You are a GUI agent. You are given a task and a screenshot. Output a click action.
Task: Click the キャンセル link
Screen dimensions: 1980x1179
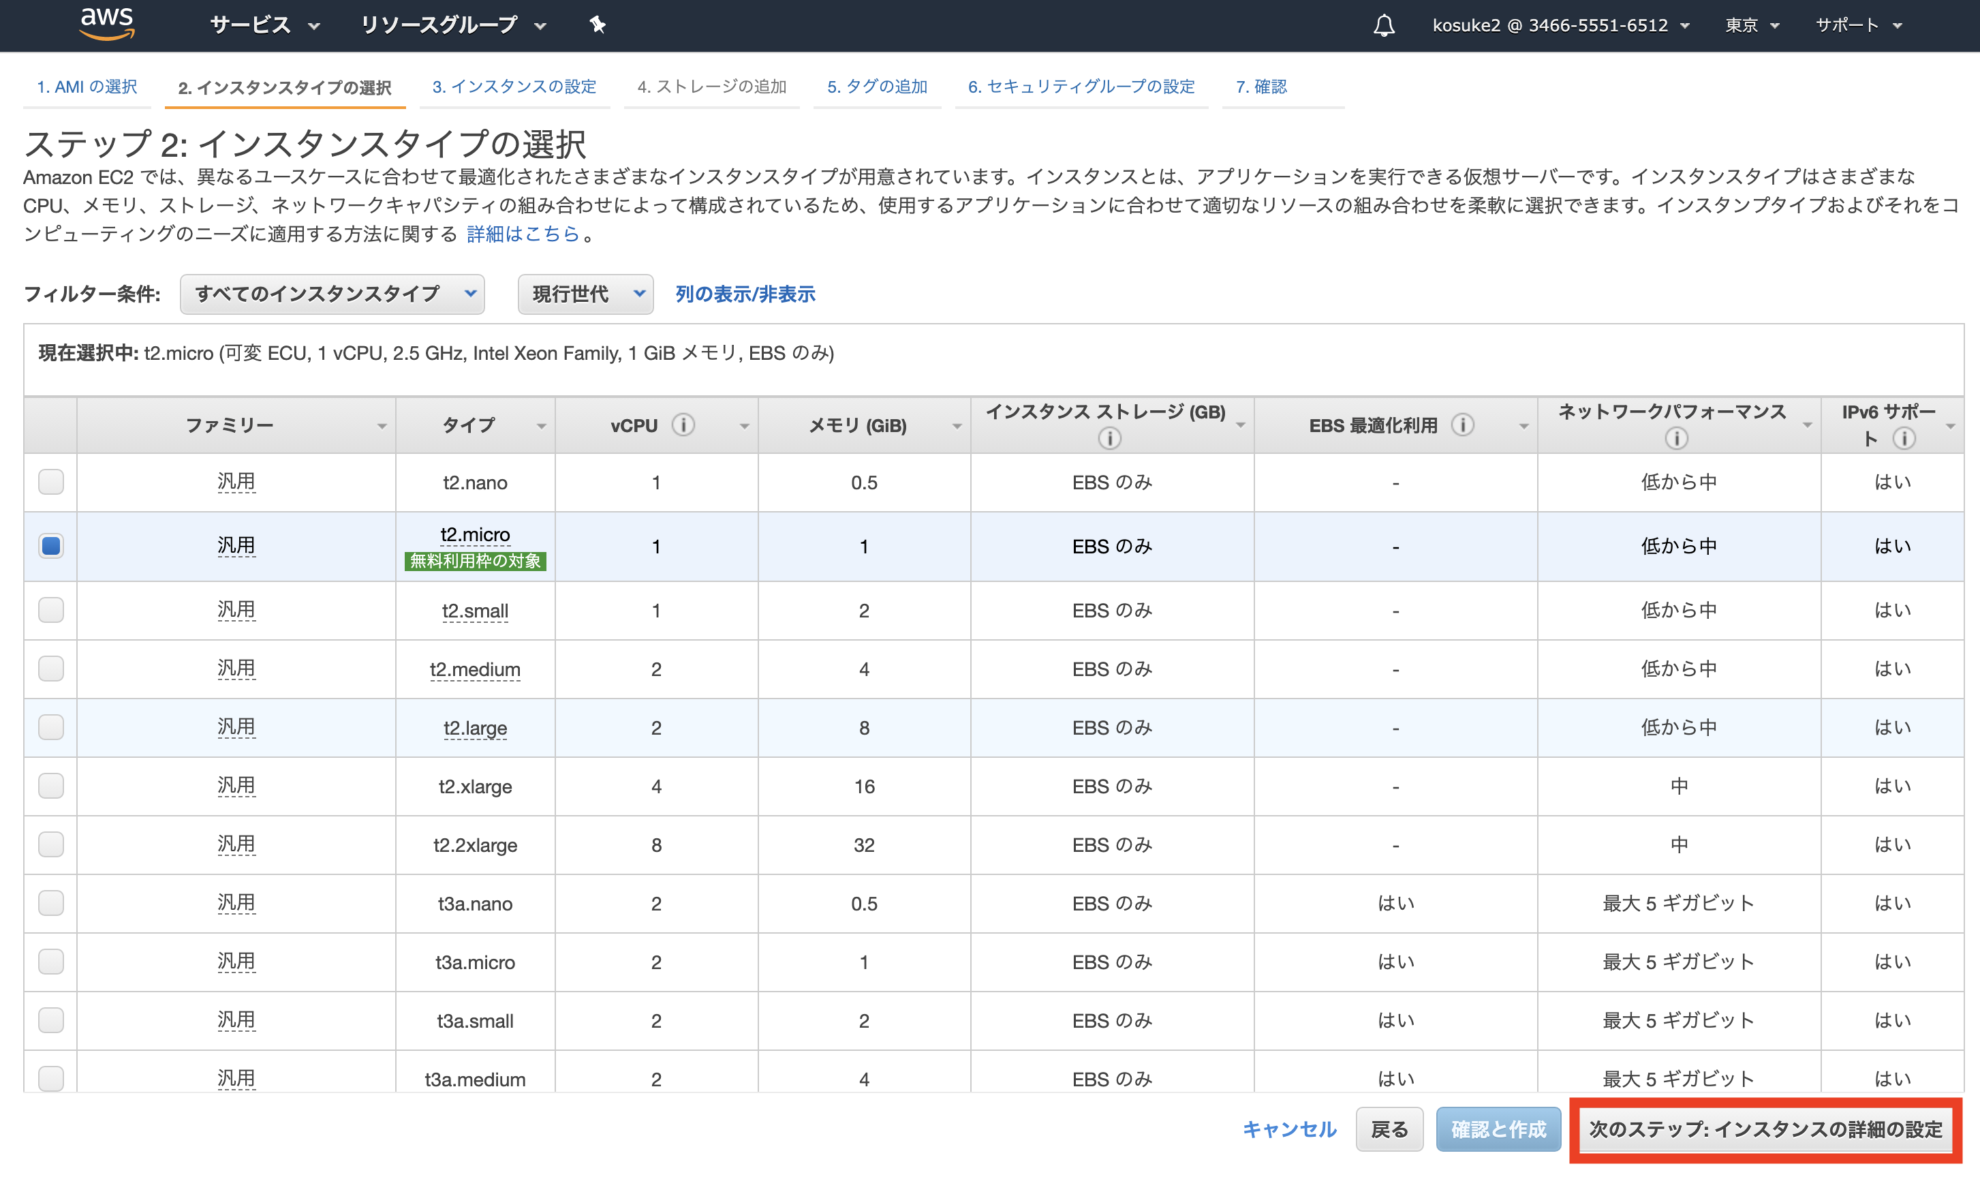pyautogui.click(x=1289, y=1129)
